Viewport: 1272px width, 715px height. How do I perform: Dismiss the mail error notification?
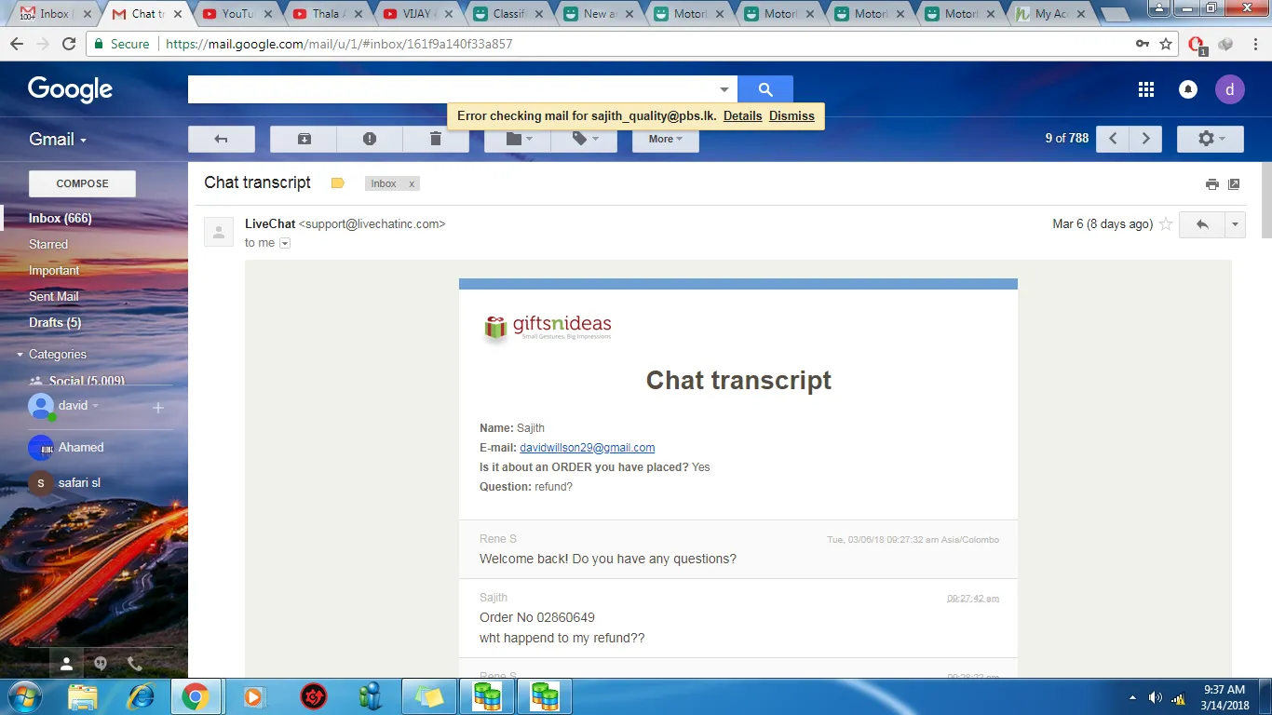(x=792, y=116)
